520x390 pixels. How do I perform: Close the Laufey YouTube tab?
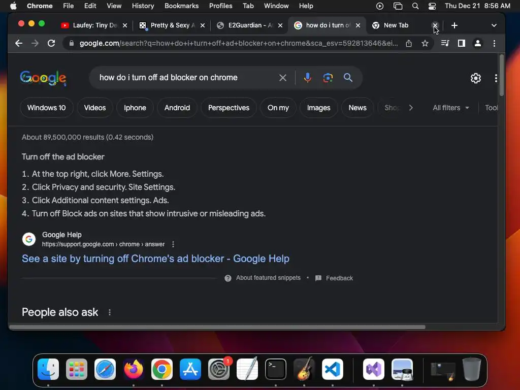point(125,25)
